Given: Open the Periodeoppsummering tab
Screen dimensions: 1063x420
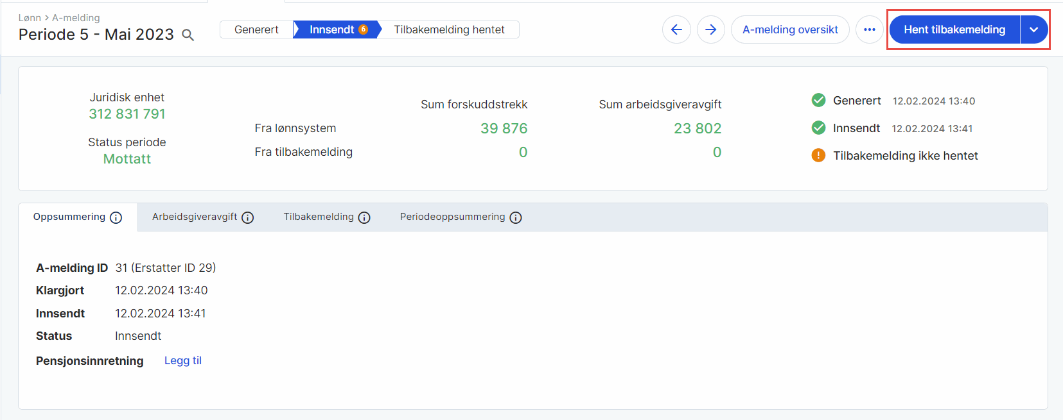Looking at the screenshot, I should [452, 217].
